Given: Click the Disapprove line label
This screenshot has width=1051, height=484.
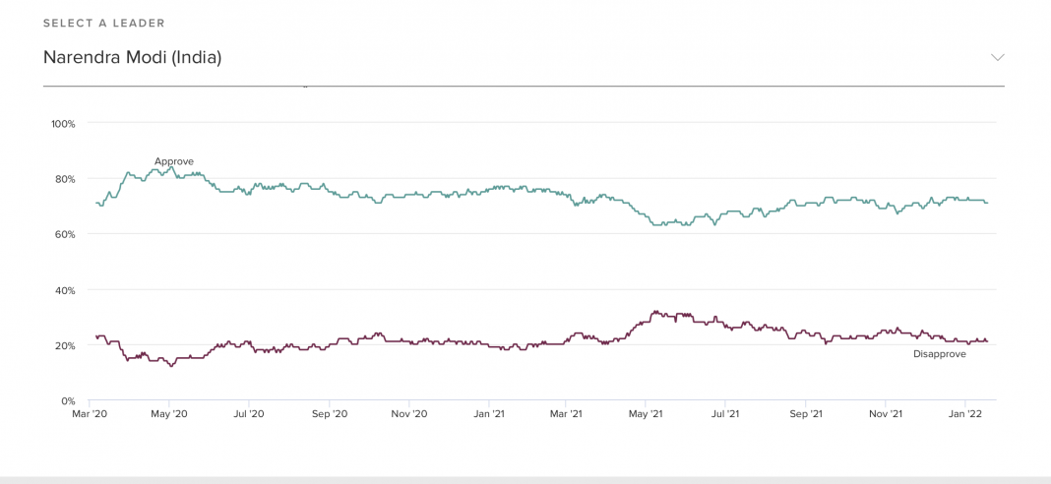Looking at the screenshot, I should pos(939,354).
